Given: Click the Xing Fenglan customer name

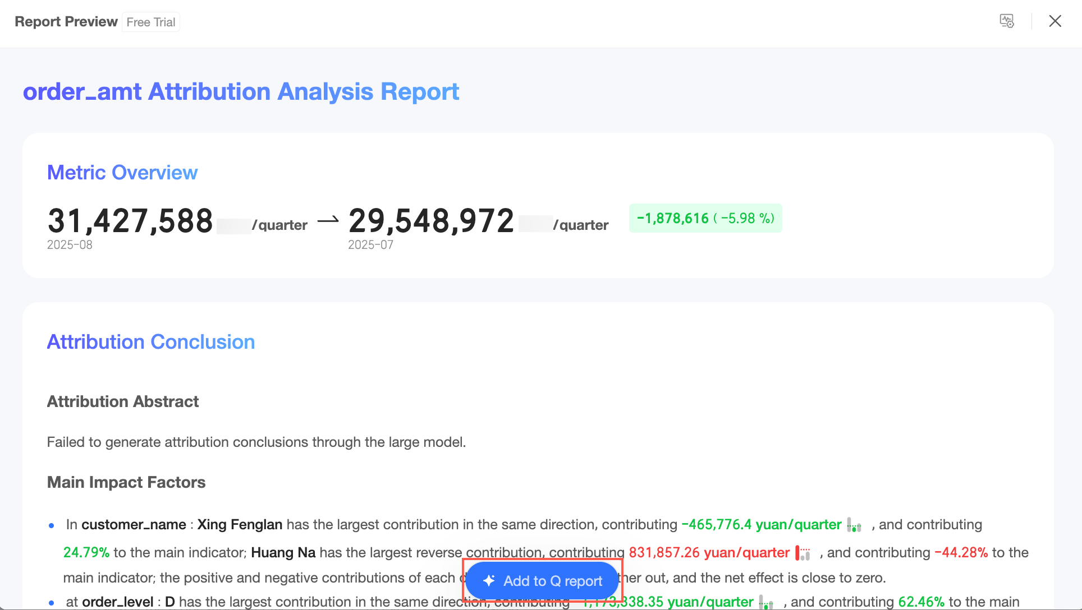Looking at the screenshot, I should coord(240,525).
